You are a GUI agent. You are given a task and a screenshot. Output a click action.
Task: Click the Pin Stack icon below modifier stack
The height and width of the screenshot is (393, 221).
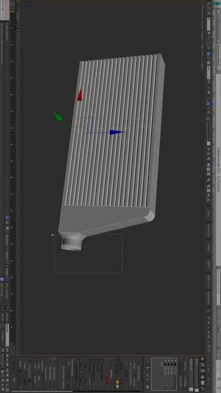pyautogui.click(x=148, y=360)
